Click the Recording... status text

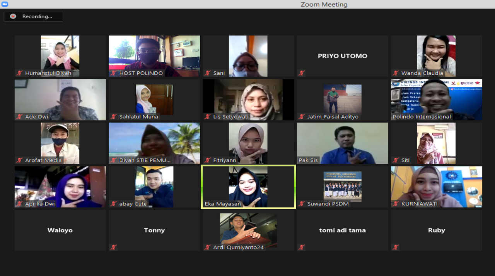click(37, 17)
